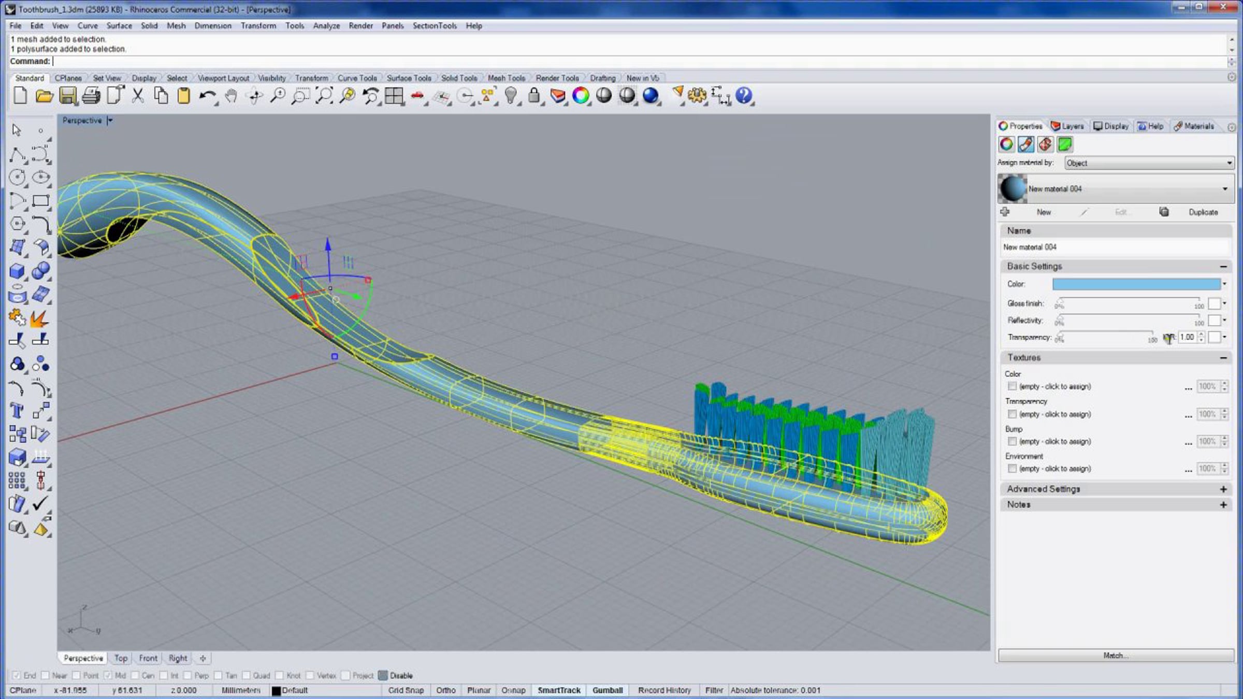Click the Lock objects padlock icon

533,96
